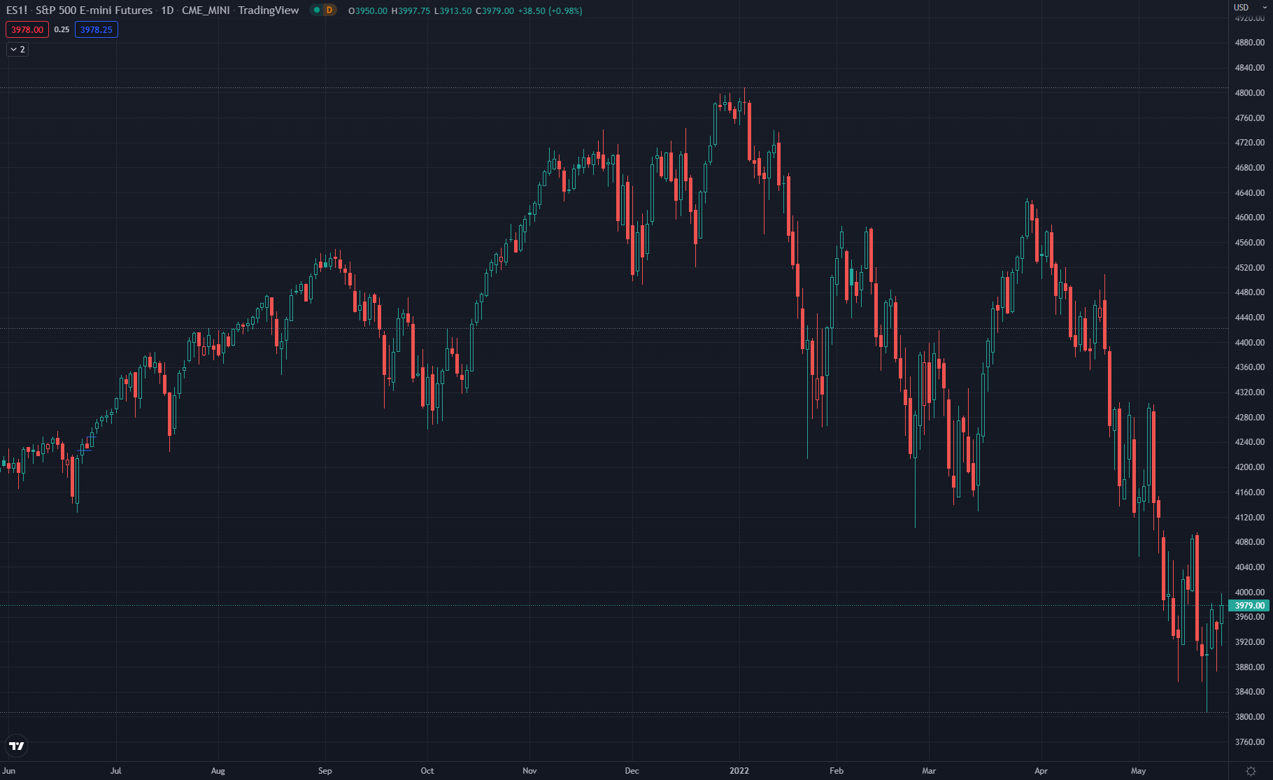Viewport: 1273px width, 780px height.
Task: Click the TradingView source label in title
Action: (x=269, y=10)
